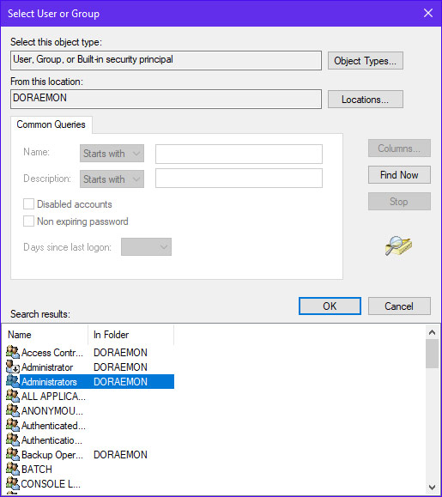Select the 'ANONYMOU...' result name
Screen dimensions: 442x497
click(x=52, y=411)
